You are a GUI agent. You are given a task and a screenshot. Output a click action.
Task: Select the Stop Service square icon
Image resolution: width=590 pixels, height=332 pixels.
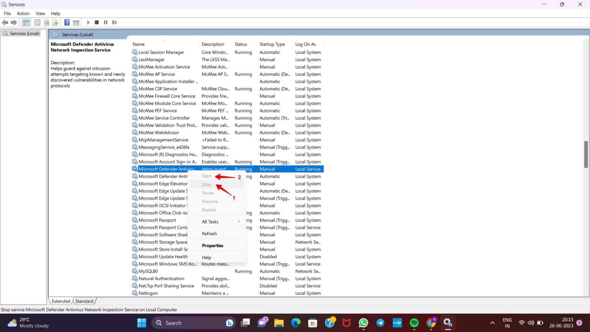96,22
